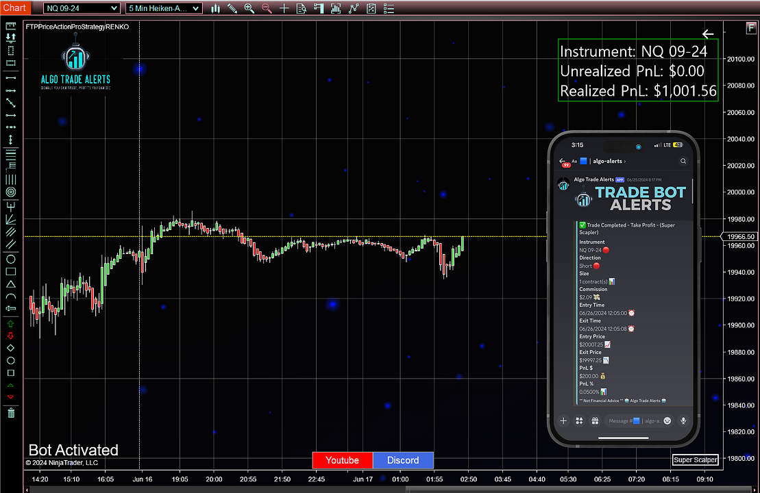Select the red Triangle Down marker tool

[11, 397]
